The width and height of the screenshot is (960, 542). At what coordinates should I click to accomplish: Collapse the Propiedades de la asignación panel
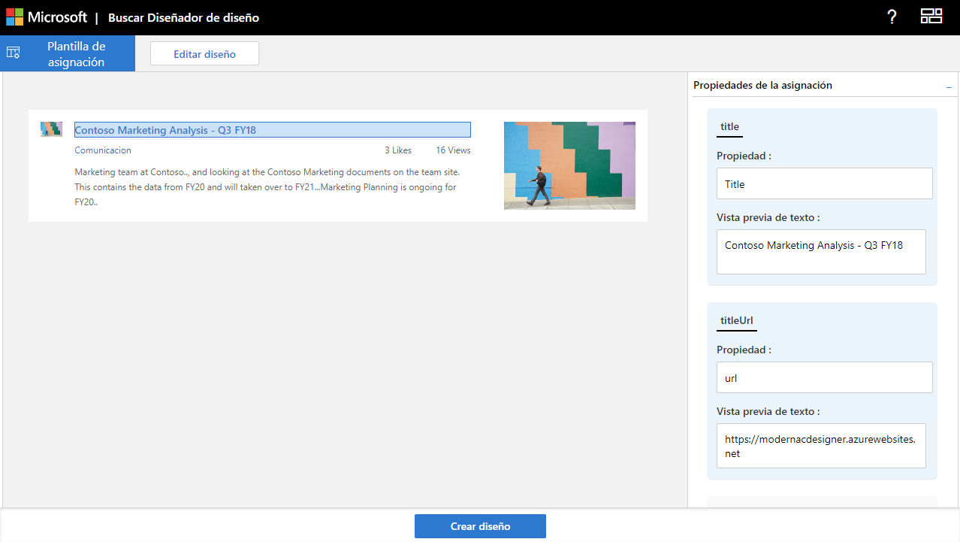click(x=949, y=86)
